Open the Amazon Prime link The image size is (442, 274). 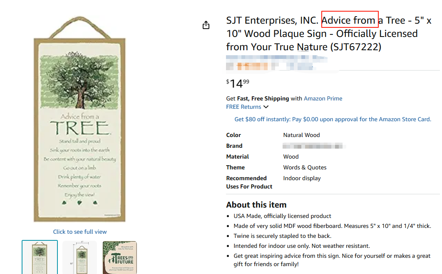pyautogui.click(x=323, y=98)
